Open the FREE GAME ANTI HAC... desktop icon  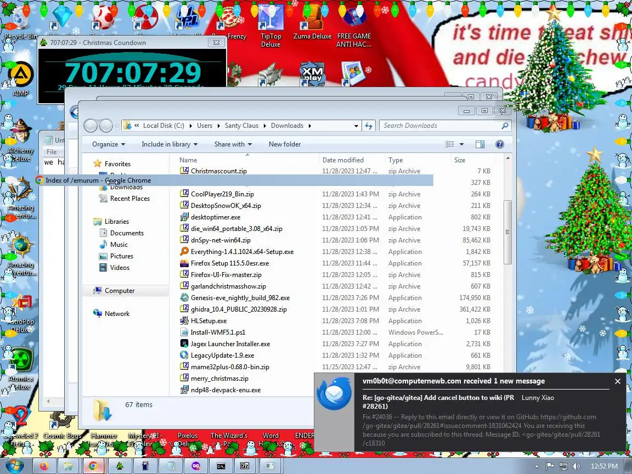[353, 26]
